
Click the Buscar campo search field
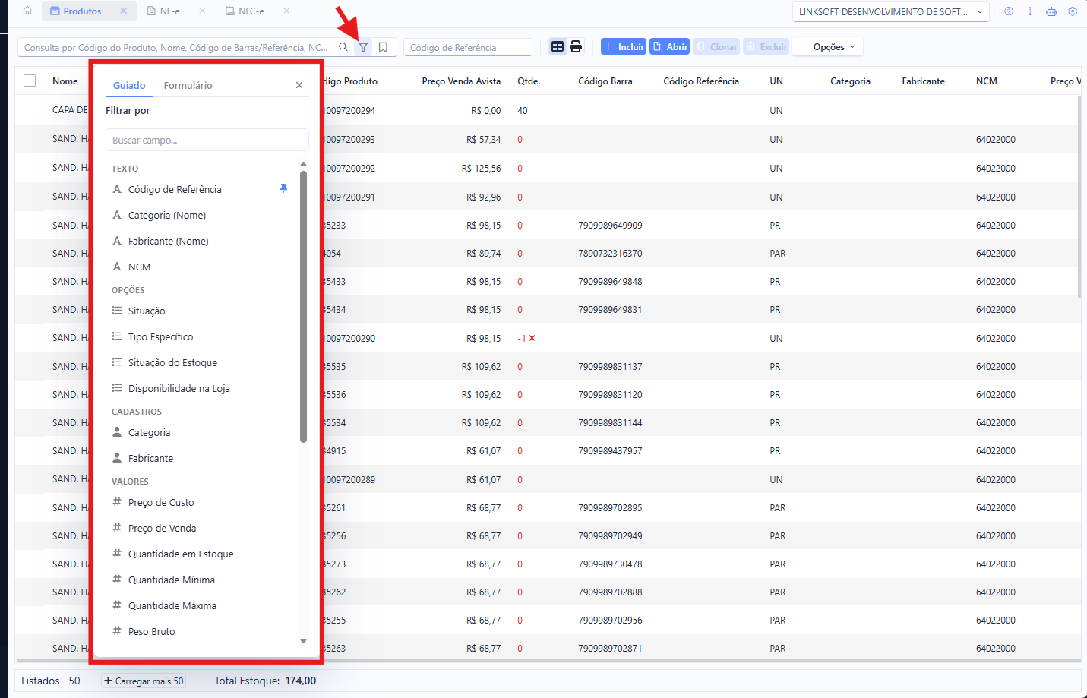coord(207,140)
